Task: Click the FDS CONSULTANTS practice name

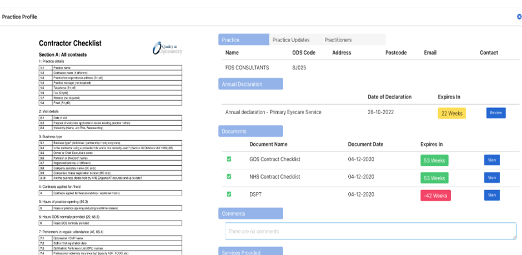Action: (247, 68)
